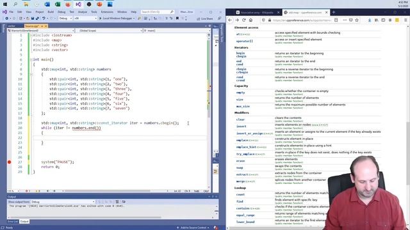Open the lower_bound reference link
Screen dimensions: 410x230
point(245,222)
